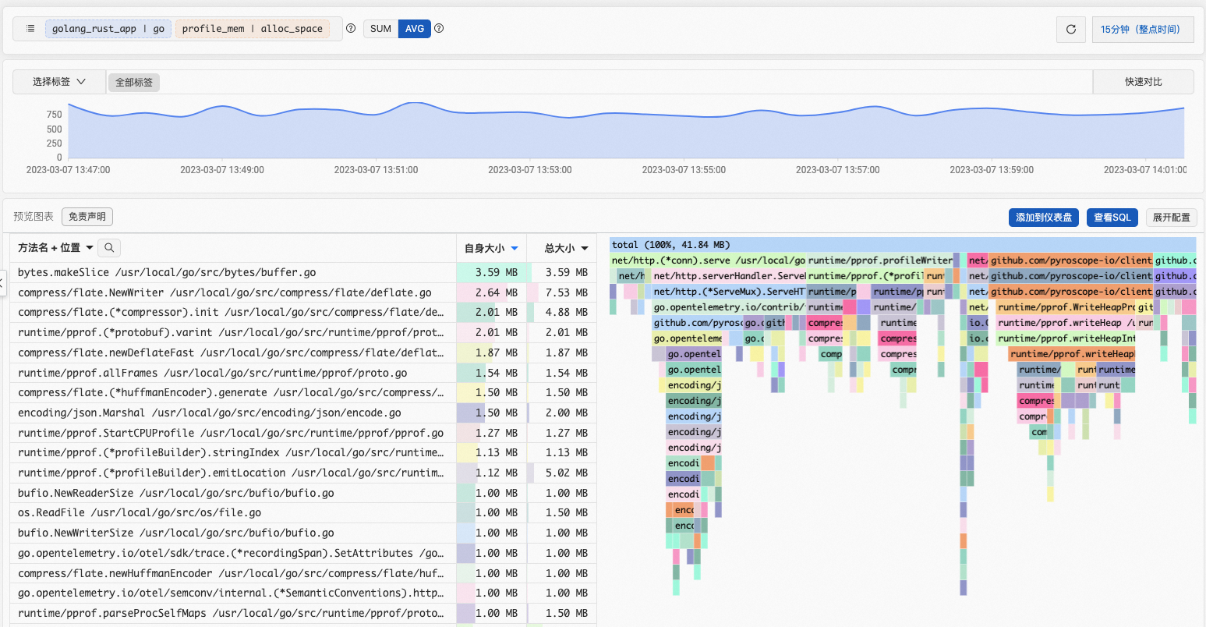This screenshot has height=627, width=1206.
Task: Sort by 自身大小 arrow icon
Action: click(515, 248)
